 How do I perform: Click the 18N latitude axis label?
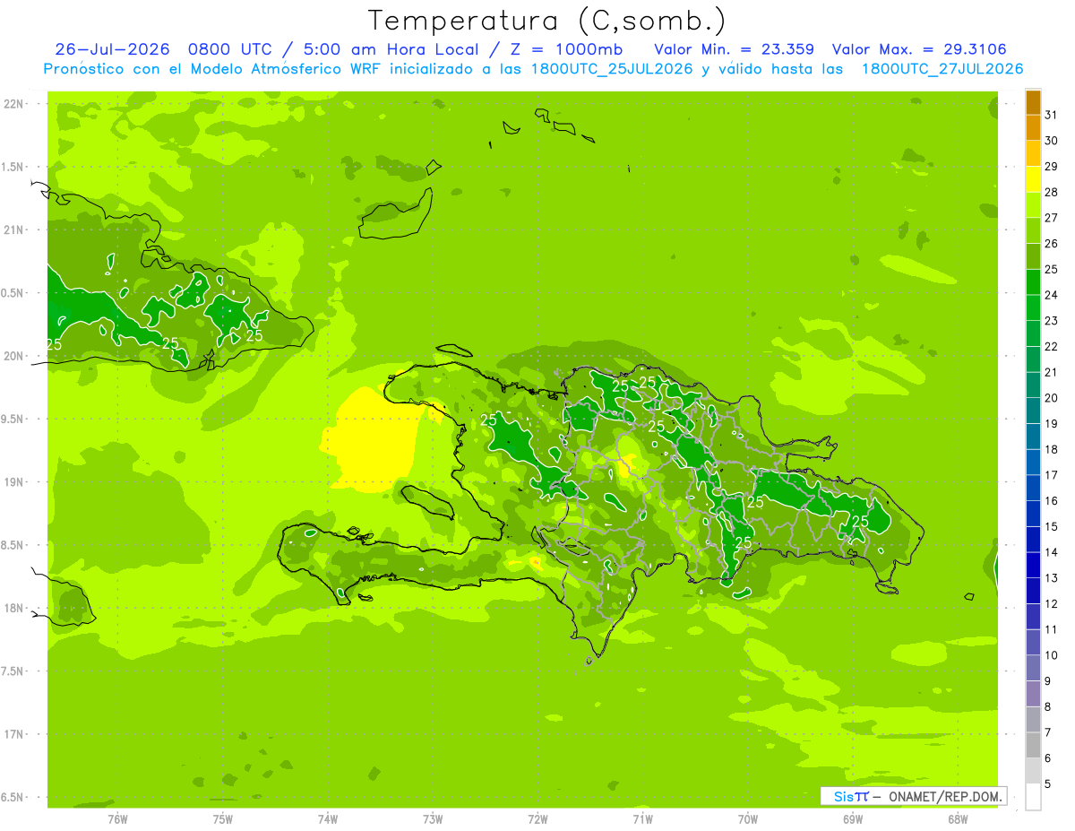pos(13,608)
